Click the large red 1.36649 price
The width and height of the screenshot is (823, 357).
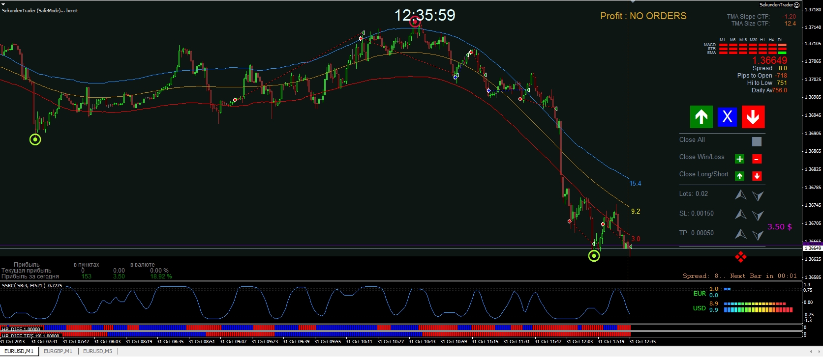pyautogui.click(x=769, y=60)
